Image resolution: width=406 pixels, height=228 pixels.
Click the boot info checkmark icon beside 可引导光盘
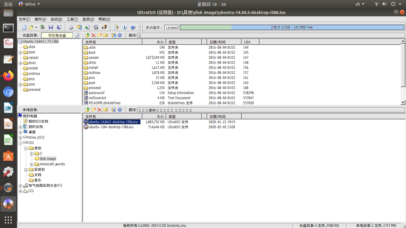pyautogui.click(x=77, y=35)
